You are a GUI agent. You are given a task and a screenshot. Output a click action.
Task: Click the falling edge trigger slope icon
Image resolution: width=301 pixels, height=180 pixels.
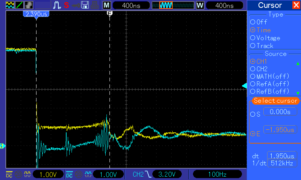tap(148, 174)
